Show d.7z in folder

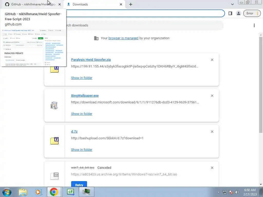pos(82,150)
